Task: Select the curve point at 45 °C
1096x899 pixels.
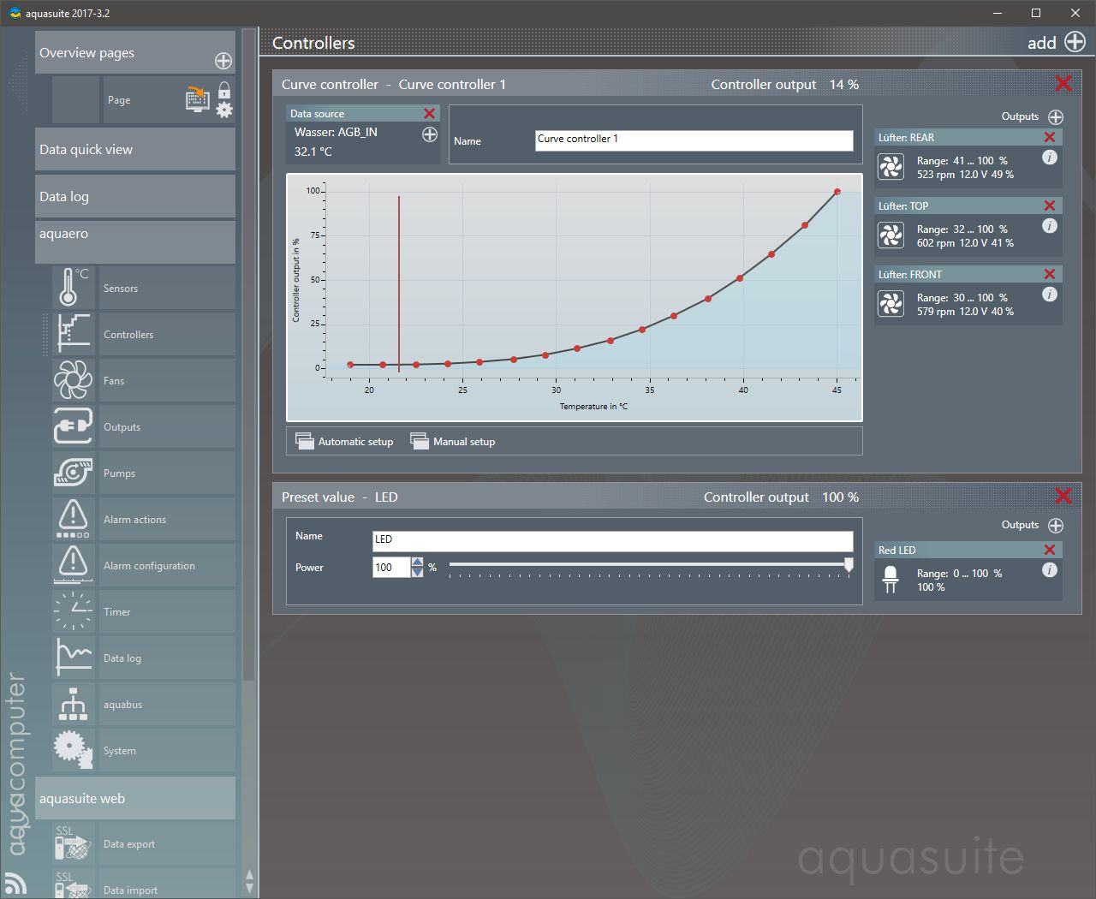Action: pos(837,192)
